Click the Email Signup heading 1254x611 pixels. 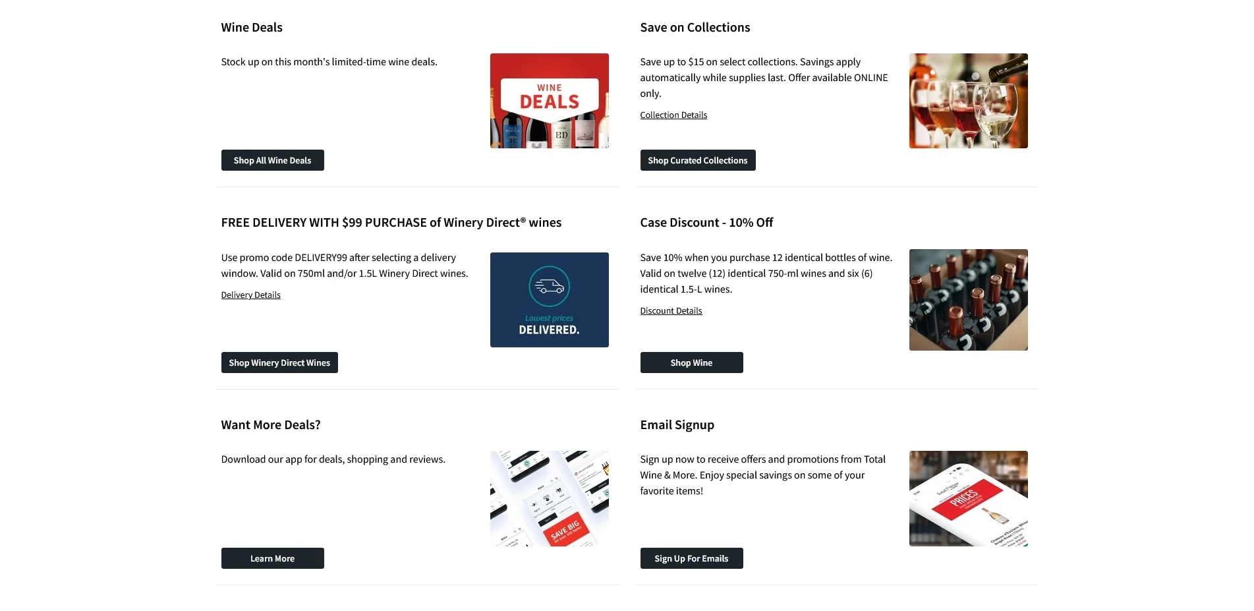point(677,425)
